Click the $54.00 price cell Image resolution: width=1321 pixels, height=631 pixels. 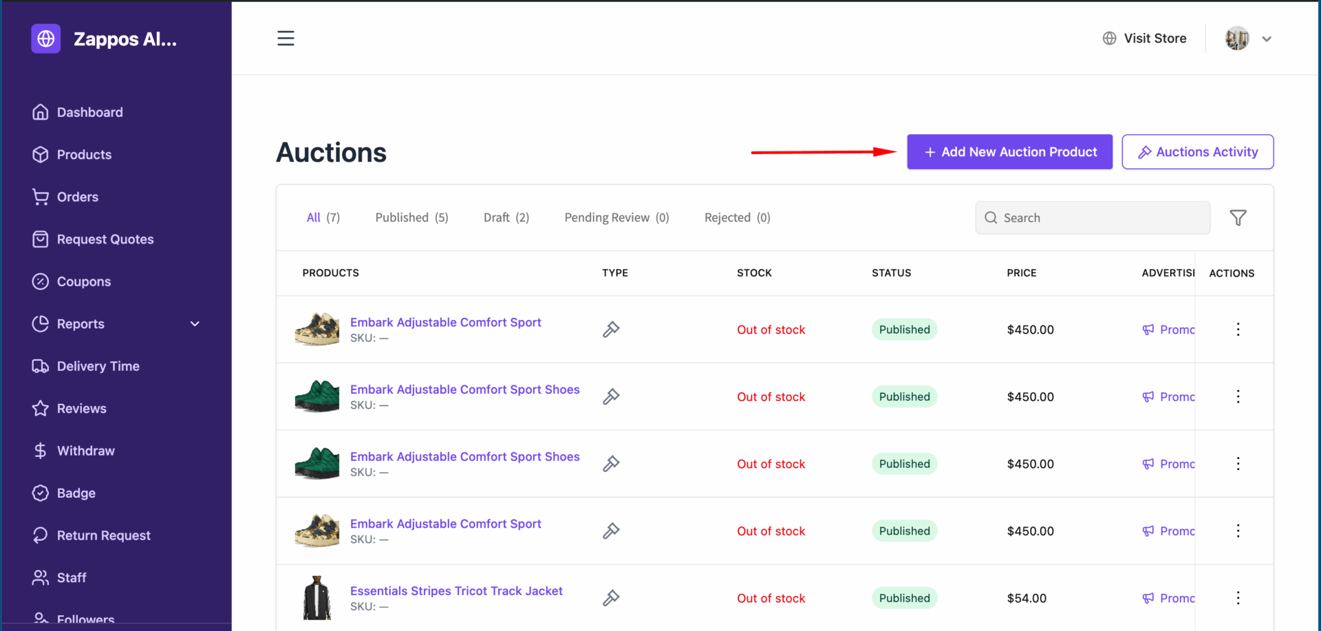1027,598
